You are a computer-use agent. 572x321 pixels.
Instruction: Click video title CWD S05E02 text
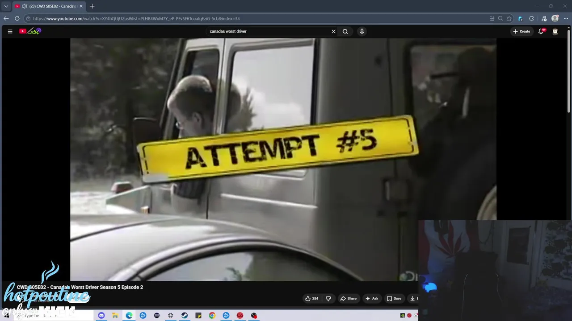coord(80,287)
